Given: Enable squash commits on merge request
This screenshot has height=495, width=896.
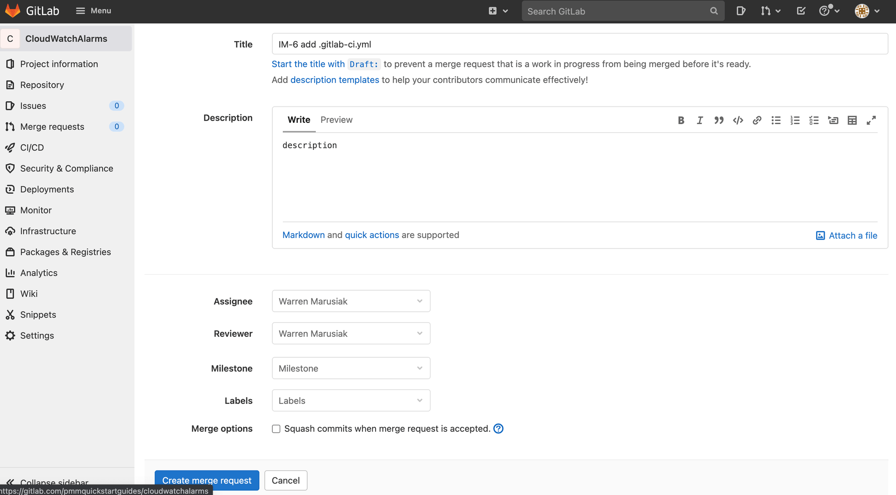Looking at the screenshot, I should click(x=276, y=428).
